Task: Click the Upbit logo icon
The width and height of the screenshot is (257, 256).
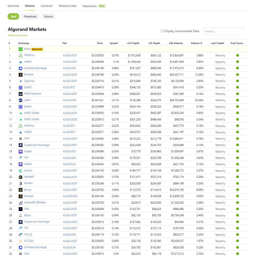Action: (x=21, y=100)
